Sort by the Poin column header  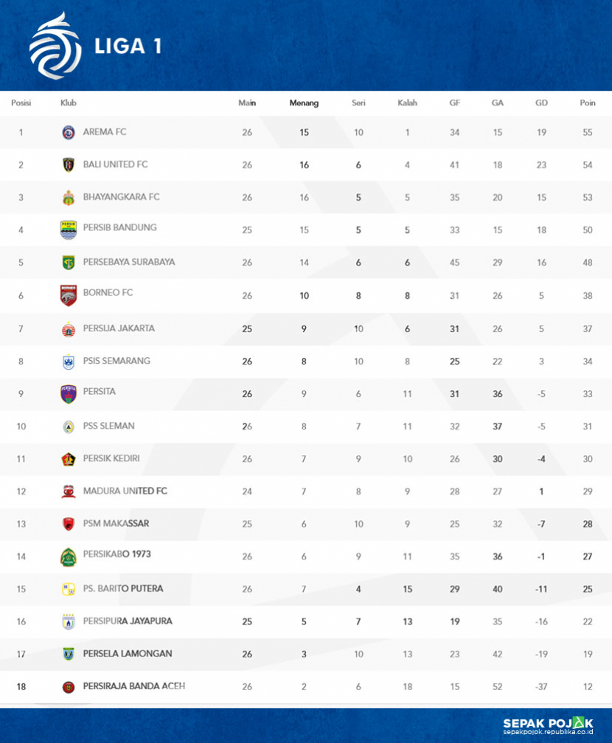point(588,103)
